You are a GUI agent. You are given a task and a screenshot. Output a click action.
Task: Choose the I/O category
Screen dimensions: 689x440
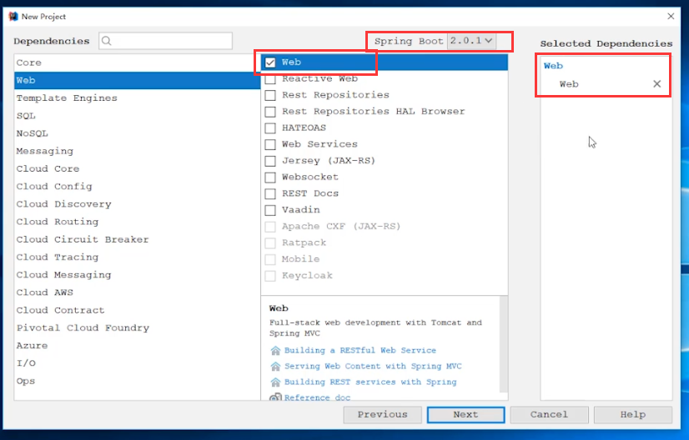pyautogui.click(x=137, y=363)
